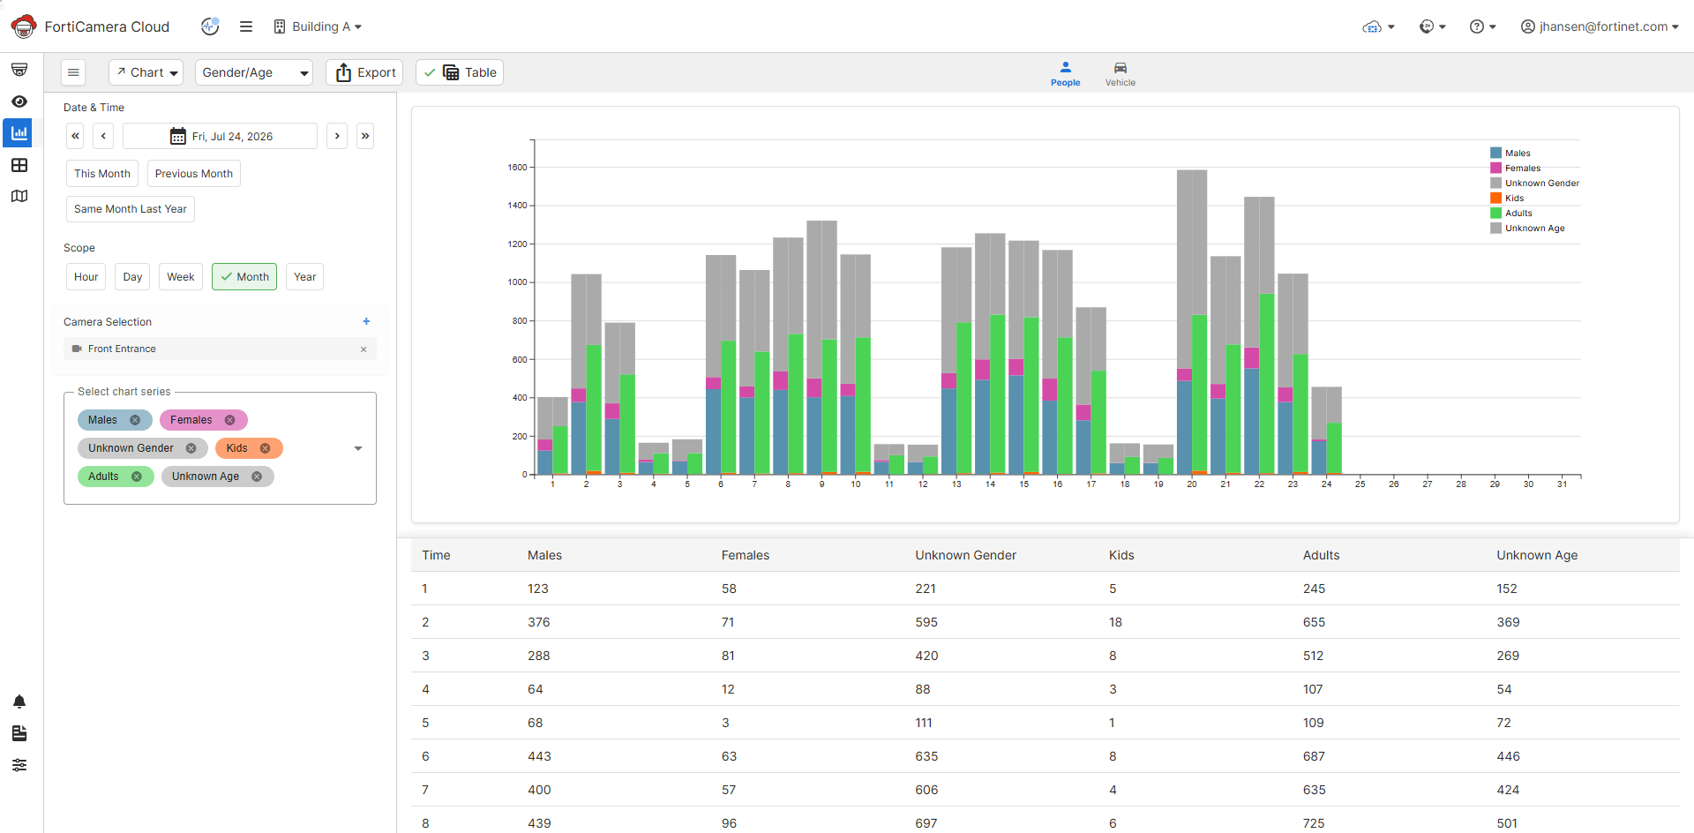This screenshot has width=1694, height=833.
Task: Click the sliders settings icon in sidebar
Action: tap(19, 765)
